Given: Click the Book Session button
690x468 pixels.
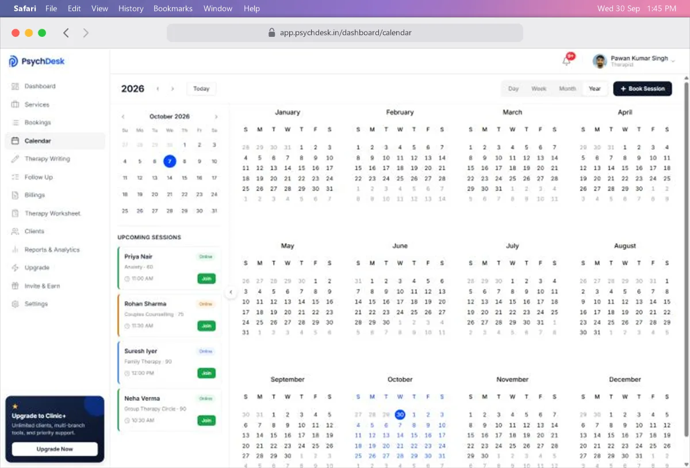Looking at the screenshot, I should [x=642, y=89].
